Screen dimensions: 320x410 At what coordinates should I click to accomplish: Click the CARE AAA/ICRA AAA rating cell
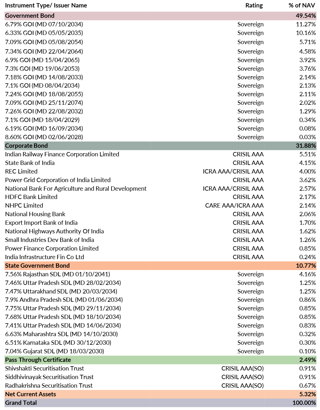click(x=234, y=206)
